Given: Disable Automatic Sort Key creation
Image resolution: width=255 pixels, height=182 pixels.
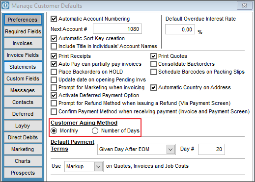Looking at the screenshot, I should 54,38.
